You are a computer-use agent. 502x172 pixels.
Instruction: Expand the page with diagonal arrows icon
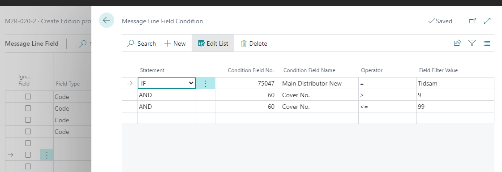tap(487, 21)
